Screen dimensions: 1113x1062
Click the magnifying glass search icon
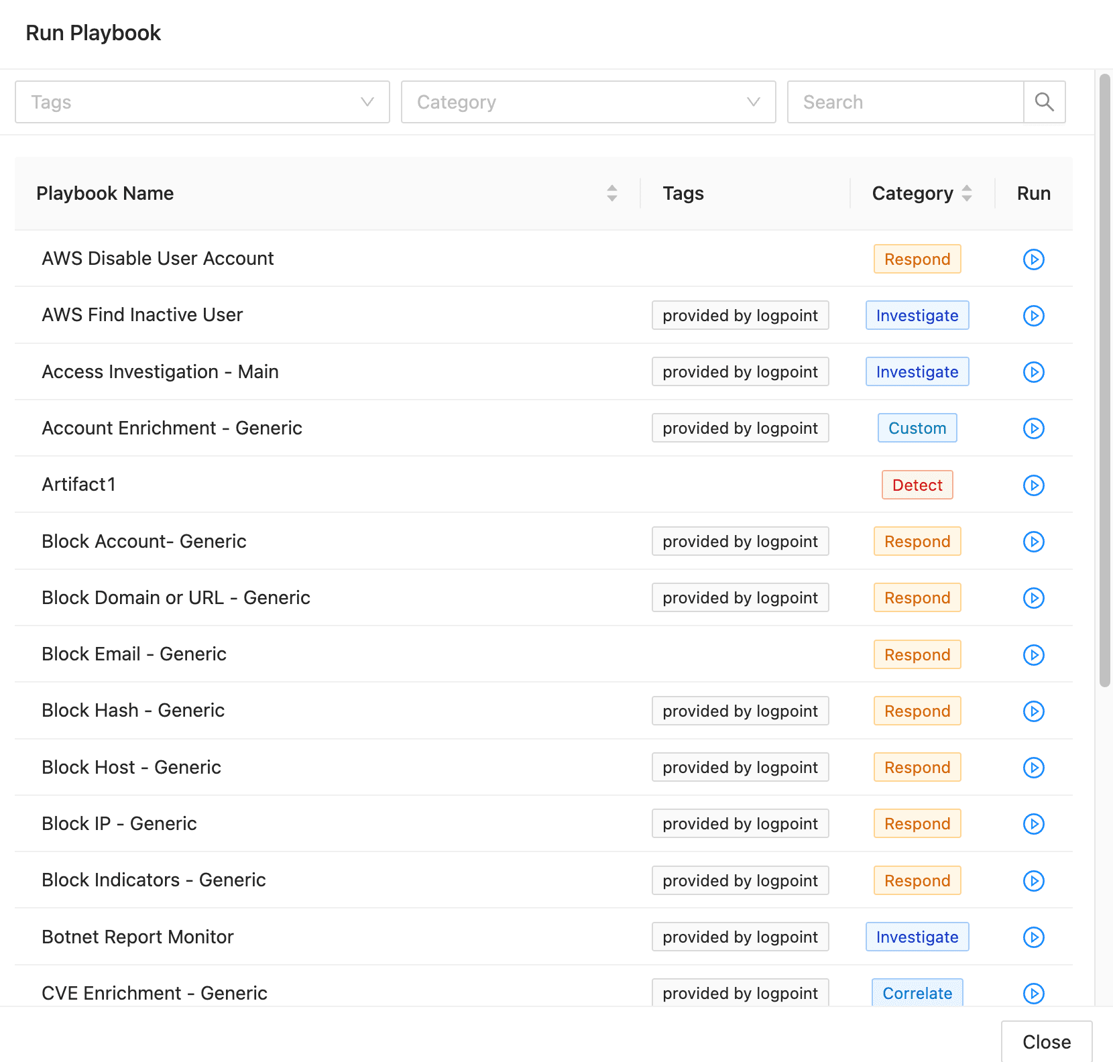pos(1044,102)
